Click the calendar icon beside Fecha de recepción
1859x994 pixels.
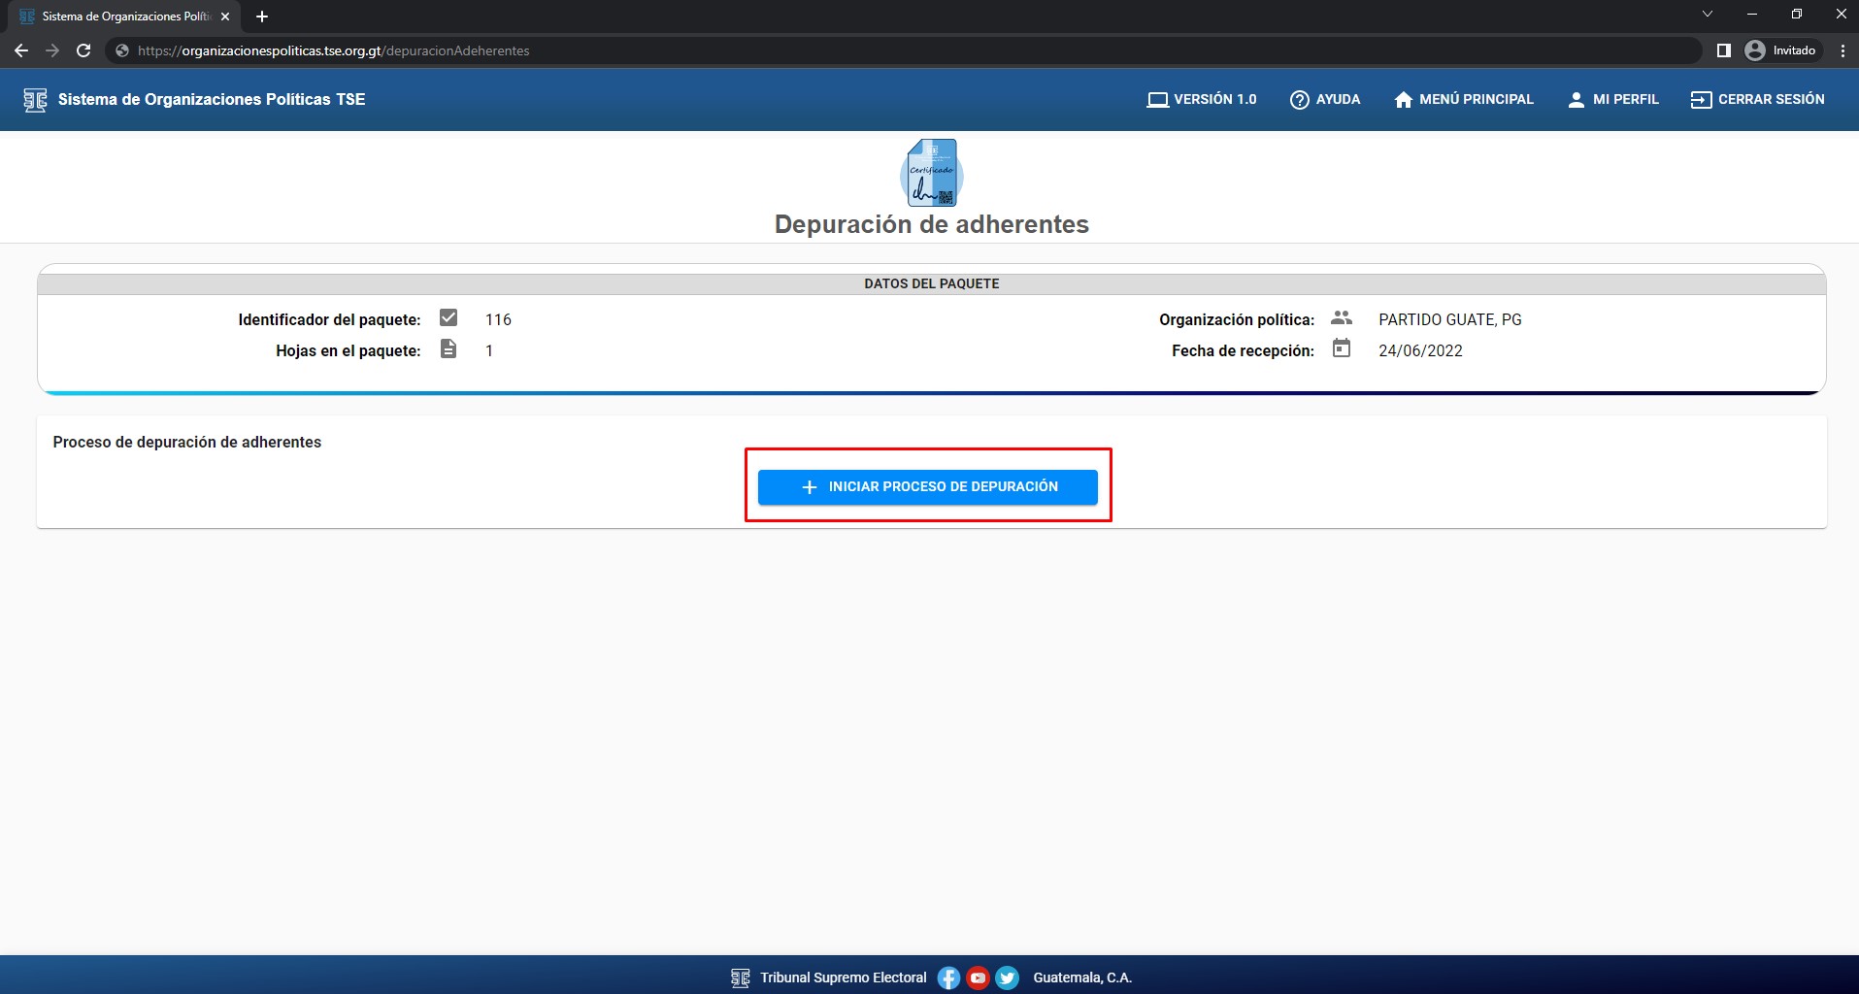1342,348
